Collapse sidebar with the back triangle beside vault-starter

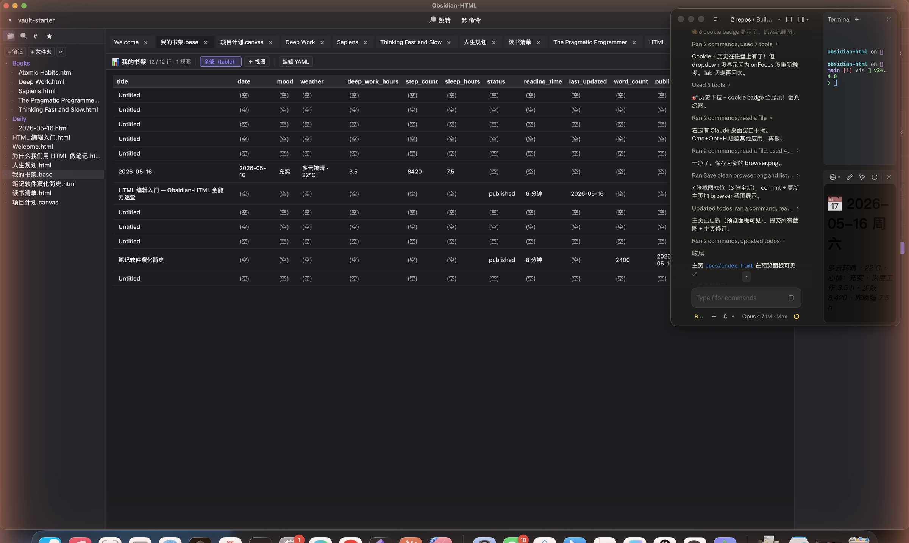10,20
